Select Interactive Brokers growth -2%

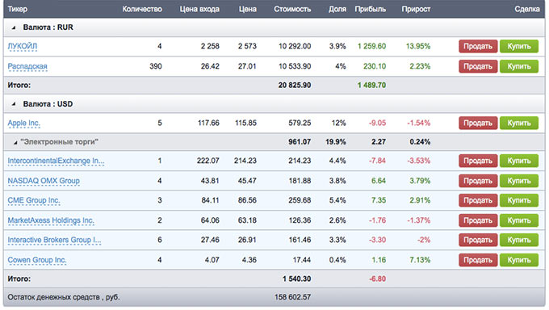tap(423, 240)
